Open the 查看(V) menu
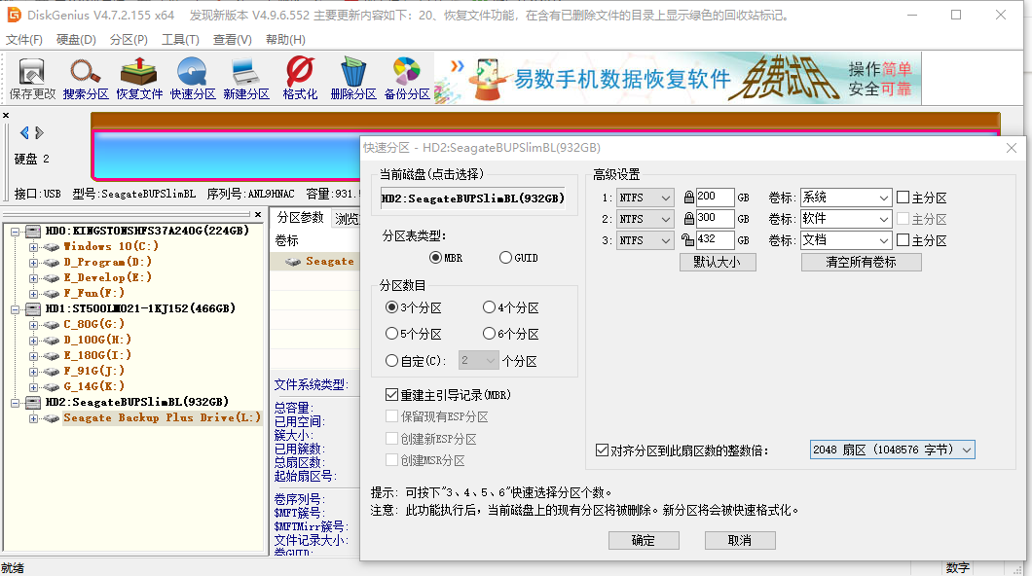Screen dimensions: 1032x576 pyautogui.click(x=233, y=40)
